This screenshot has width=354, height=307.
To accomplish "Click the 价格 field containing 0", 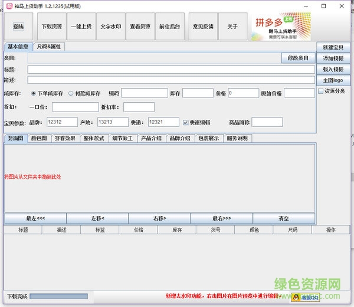I will tap(243, 93).
